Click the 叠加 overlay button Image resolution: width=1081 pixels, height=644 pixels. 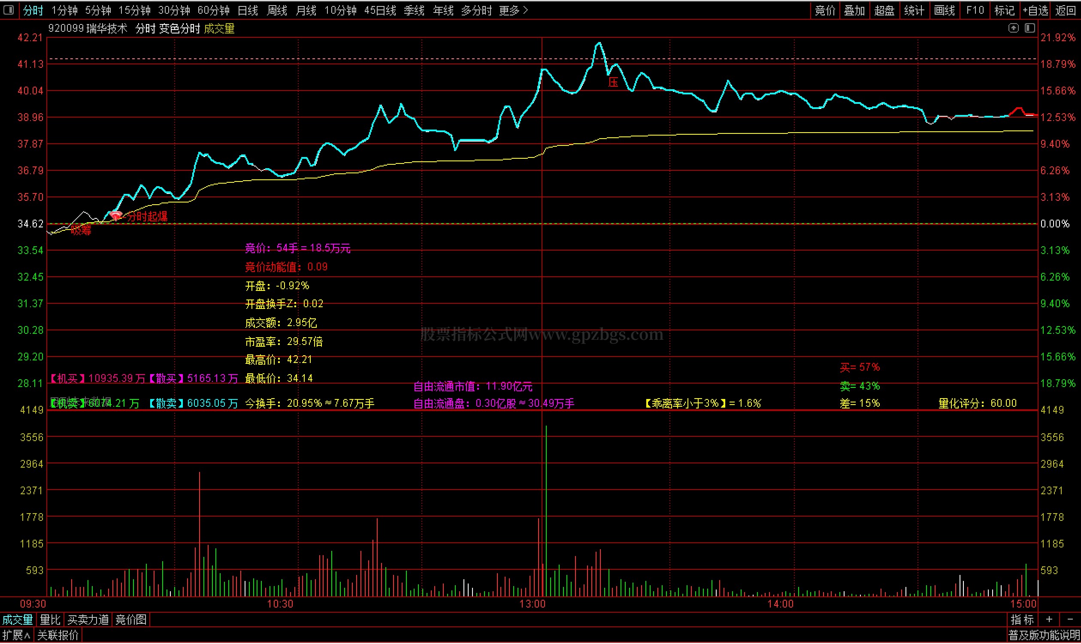(854, 10)
